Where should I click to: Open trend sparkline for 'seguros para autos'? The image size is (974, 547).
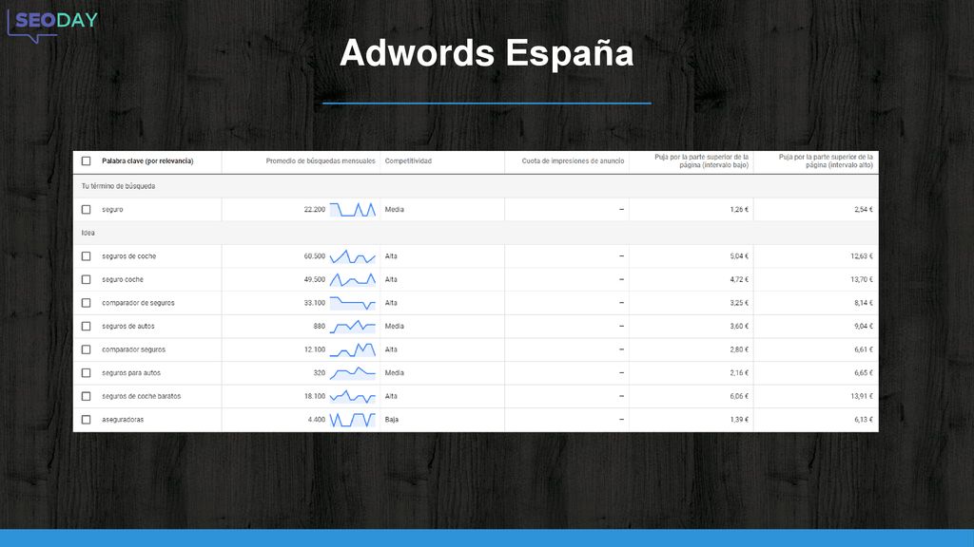pos(353,373)
